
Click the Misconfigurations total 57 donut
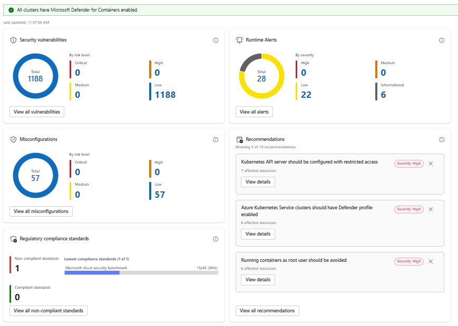coord(36,176)
